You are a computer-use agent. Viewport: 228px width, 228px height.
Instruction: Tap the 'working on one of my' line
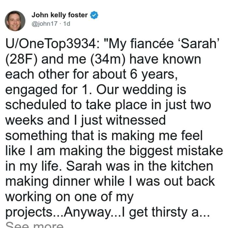[69, 197]
